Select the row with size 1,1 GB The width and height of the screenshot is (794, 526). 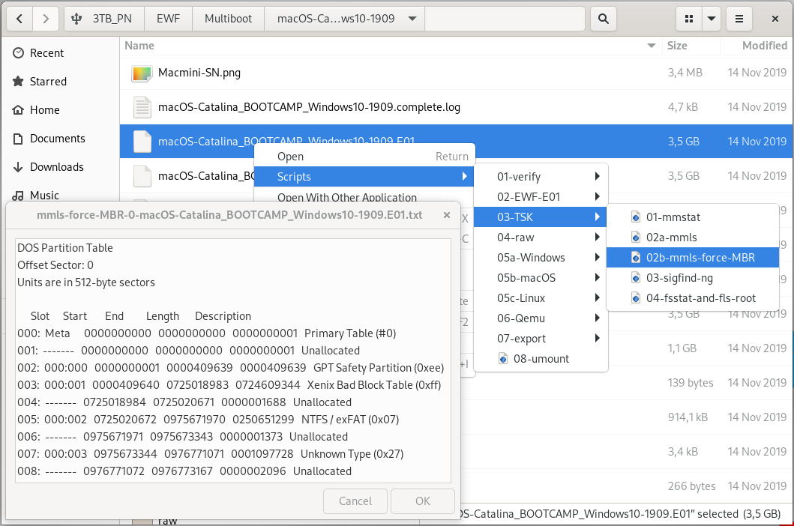pyautogui.click(x=628, y=348)
